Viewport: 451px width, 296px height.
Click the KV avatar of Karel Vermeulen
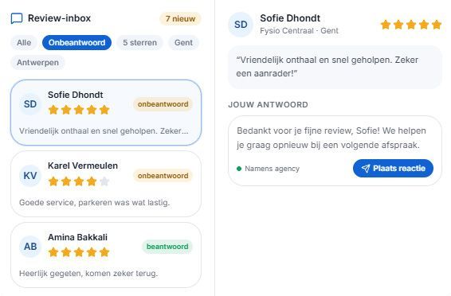coord(30,175)
